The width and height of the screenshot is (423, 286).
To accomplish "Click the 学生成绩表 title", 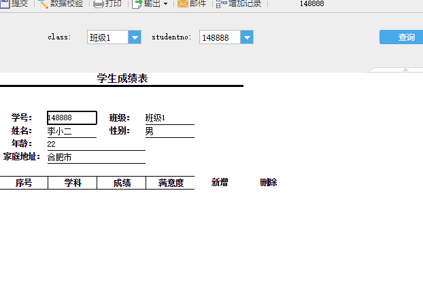I will 122,78.
